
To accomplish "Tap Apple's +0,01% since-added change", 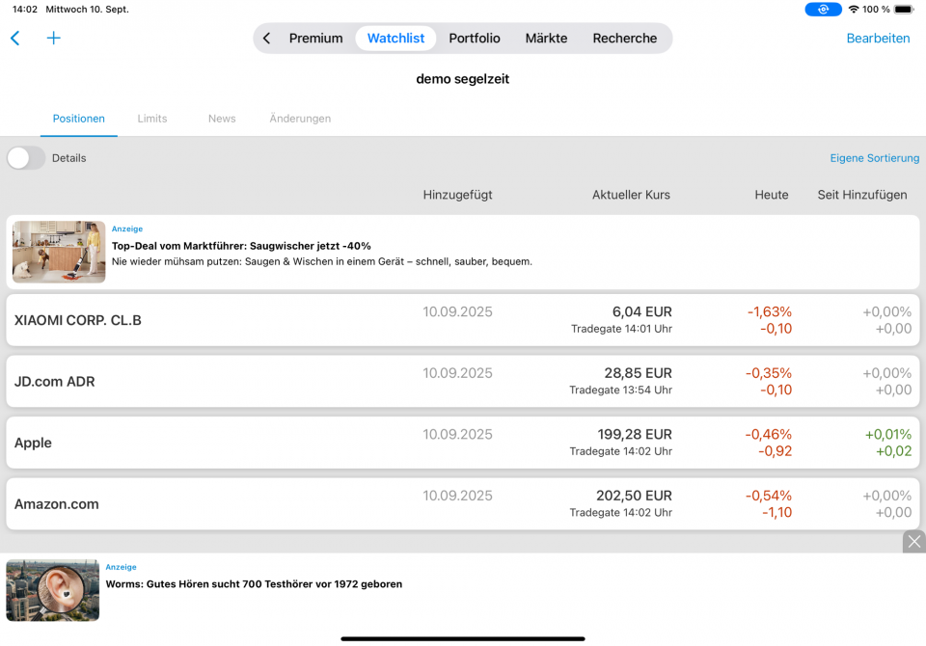I will coord(888,435).
